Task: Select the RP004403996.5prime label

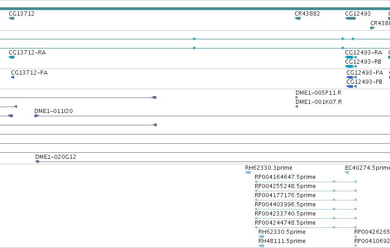Action: click(286, 205)
